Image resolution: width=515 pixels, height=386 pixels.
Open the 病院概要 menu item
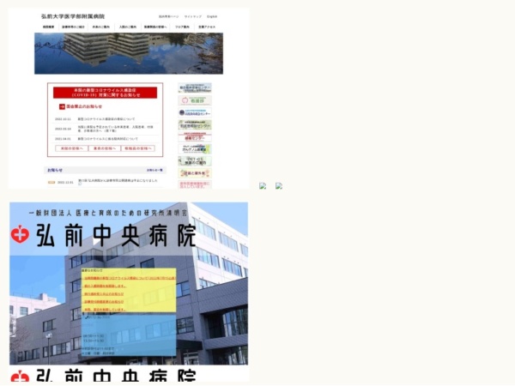(x=48, y=27)
